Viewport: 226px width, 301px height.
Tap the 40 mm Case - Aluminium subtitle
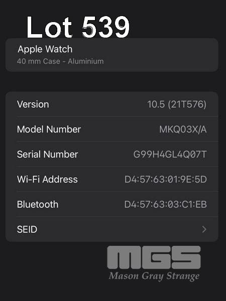[60, 61]
